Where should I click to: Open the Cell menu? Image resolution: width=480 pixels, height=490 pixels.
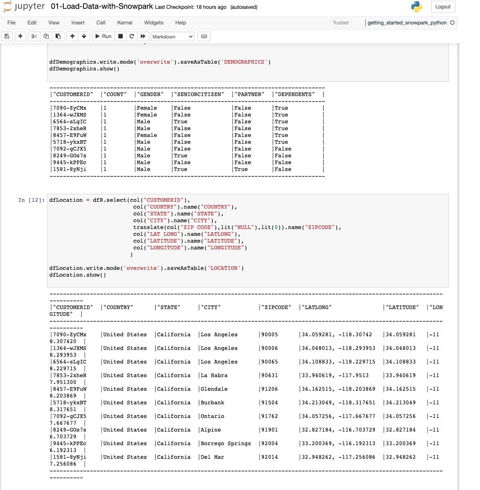coord(101,23)
